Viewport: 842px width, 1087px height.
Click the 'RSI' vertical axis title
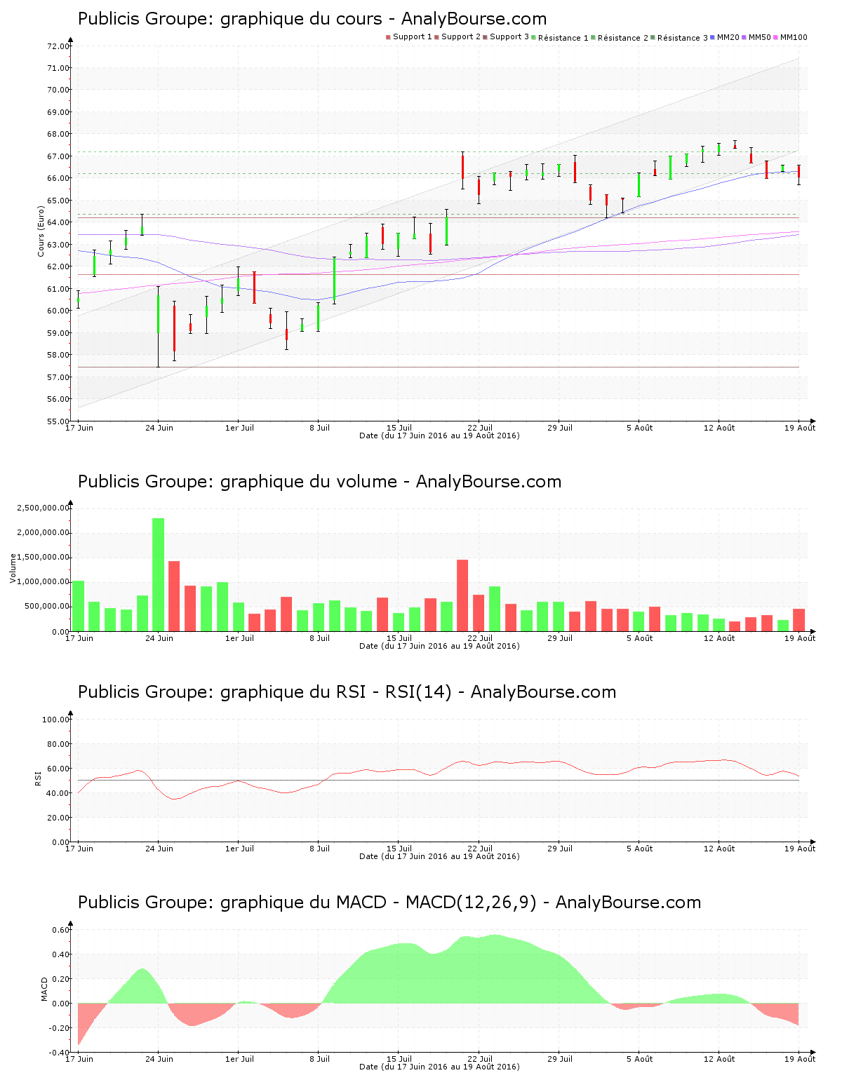click(38, 778)
